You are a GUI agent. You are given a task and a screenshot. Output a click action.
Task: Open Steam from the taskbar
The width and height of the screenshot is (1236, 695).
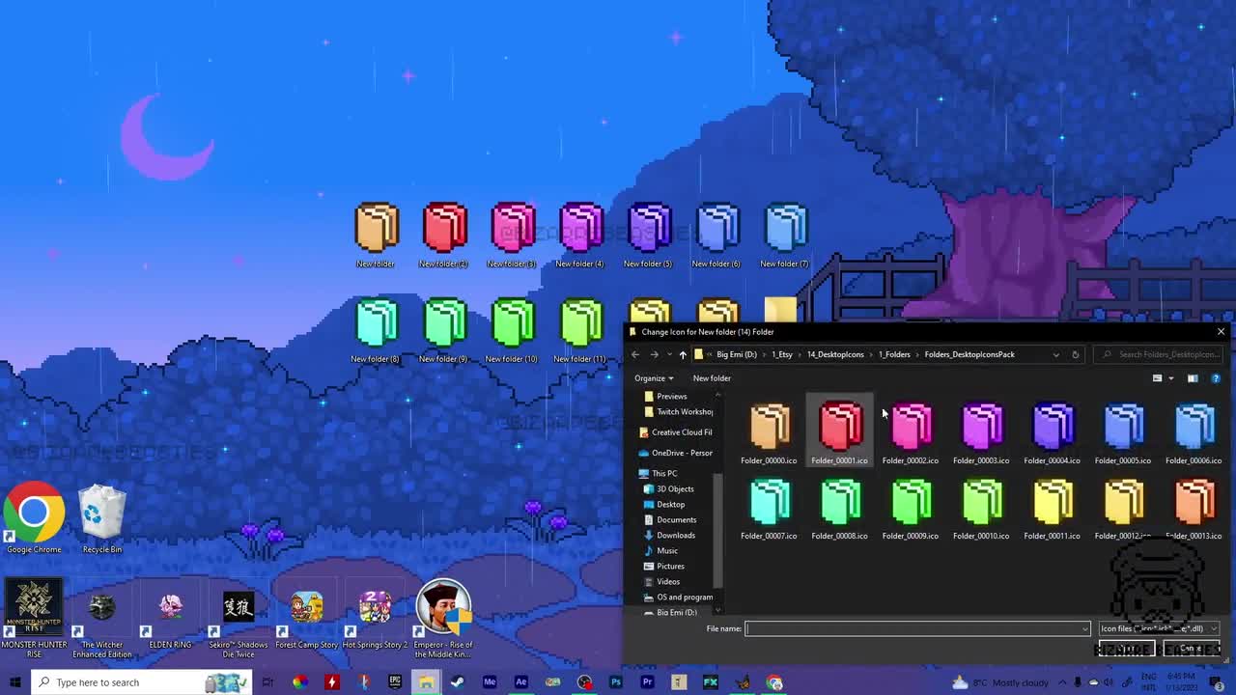457,682
